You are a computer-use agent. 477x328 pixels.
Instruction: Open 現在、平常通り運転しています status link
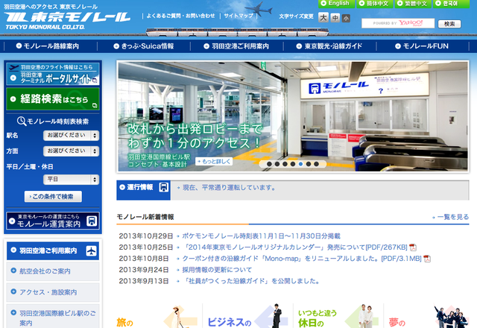[229, 188]
